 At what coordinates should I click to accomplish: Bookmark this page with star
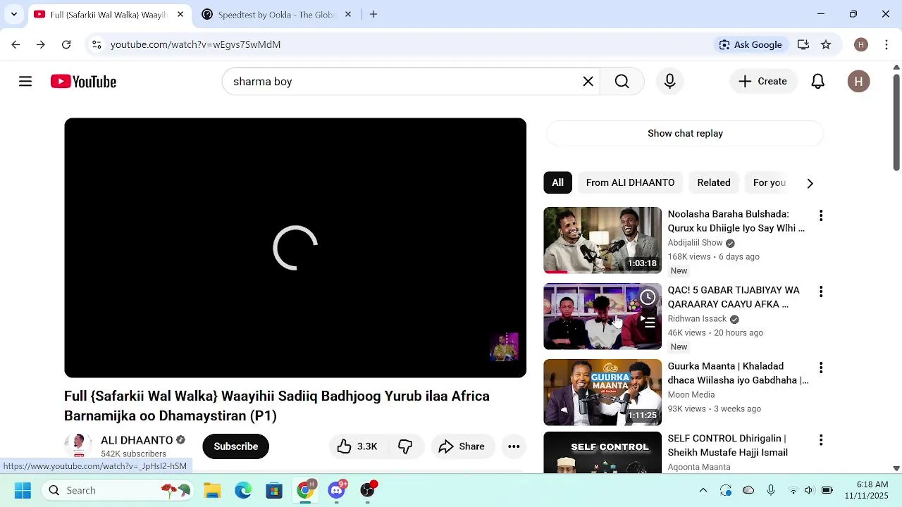pyautogui.click(x=826, y=44)
